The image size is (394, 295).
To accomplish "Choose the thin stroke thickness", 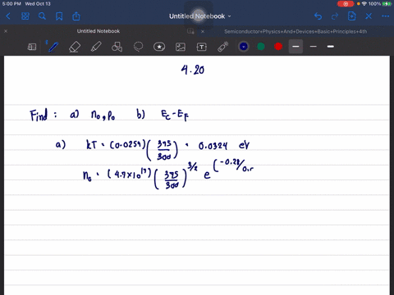I will [314, 47].
